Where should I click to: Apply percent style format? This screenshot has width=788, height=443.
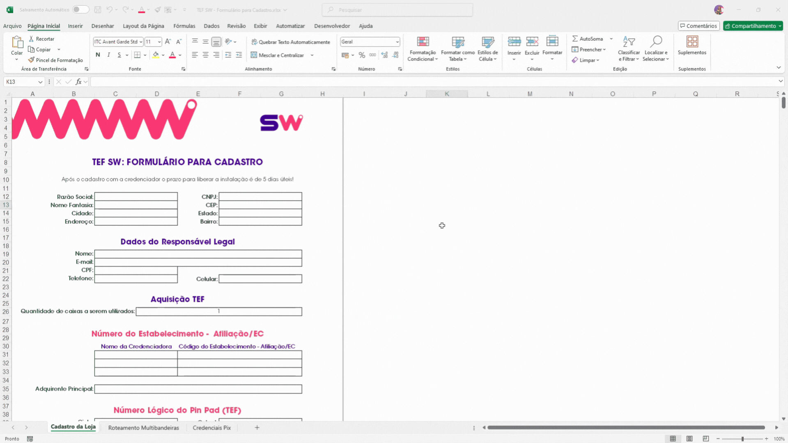[362, 55]
